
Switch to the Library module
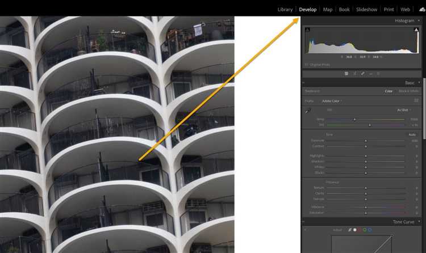pos(285,10)
